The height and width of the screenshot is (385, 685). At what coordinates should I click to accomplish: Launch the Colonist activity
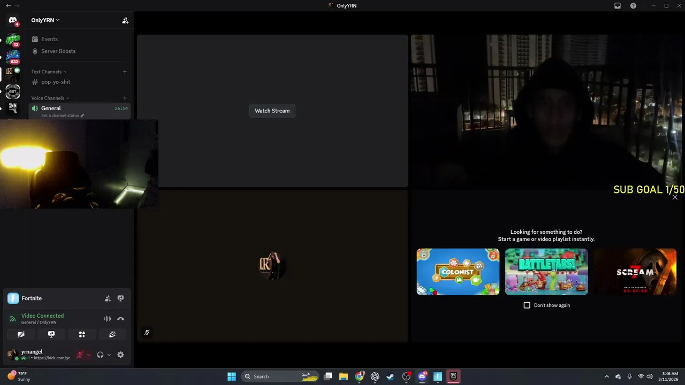tap(458, 272)
